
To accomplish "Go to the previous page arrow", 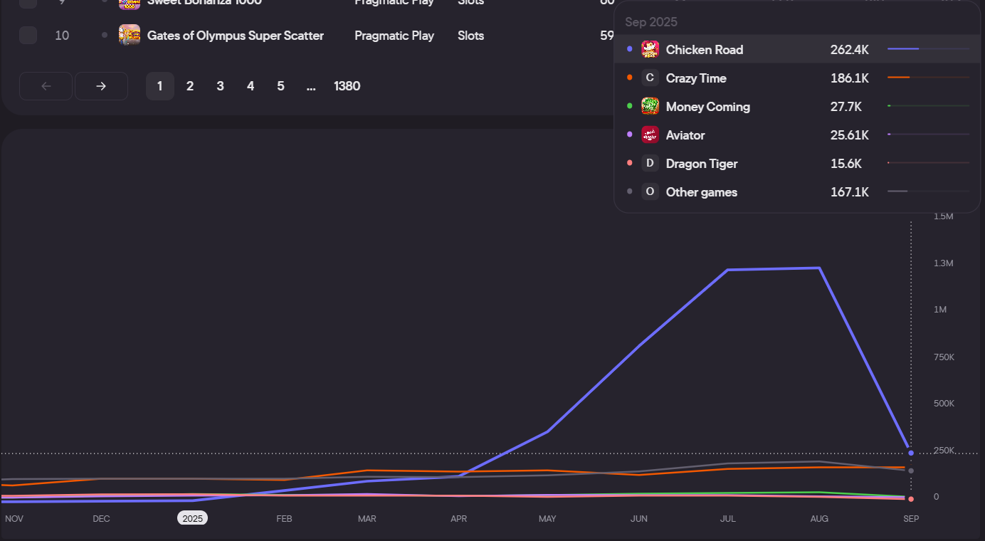I will point(46,86).
